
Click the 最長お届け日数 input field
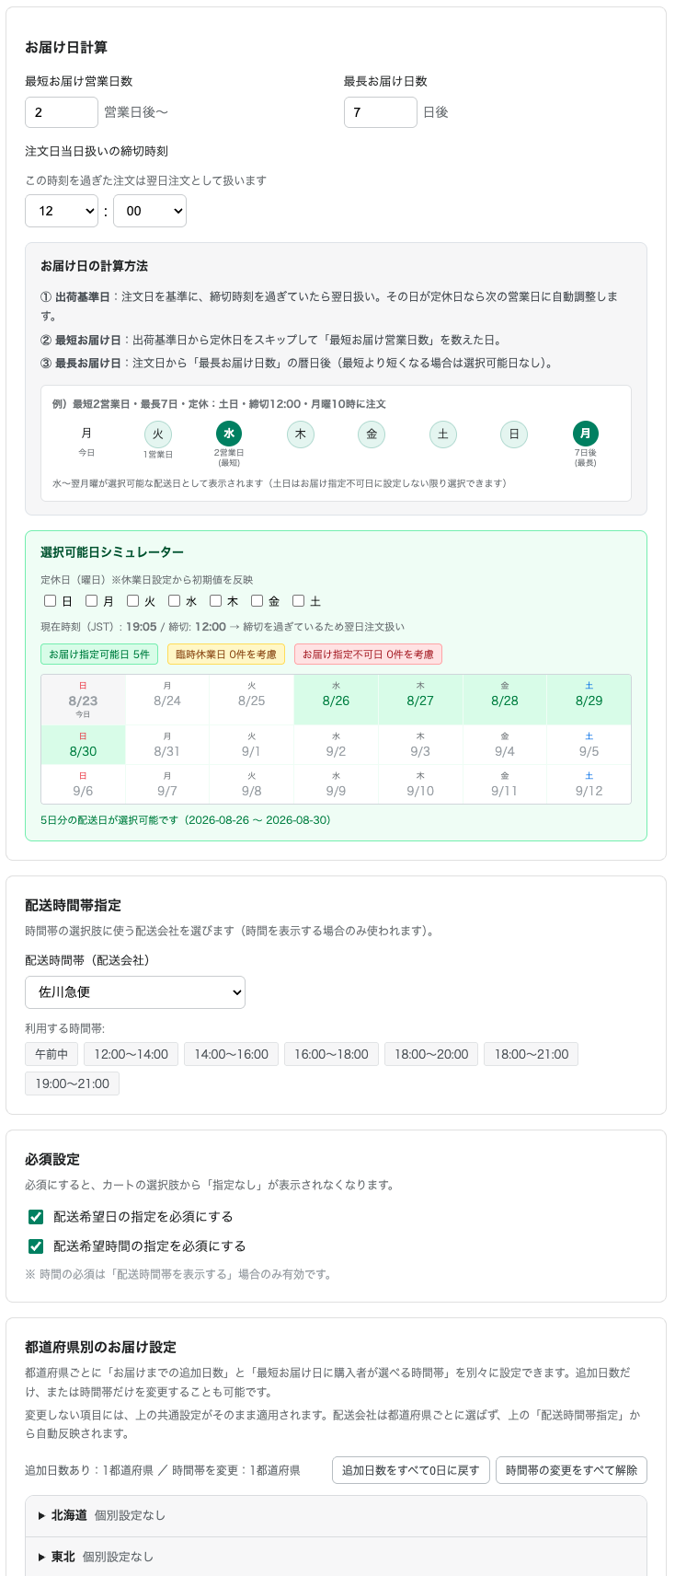click(x=381, y=112)
